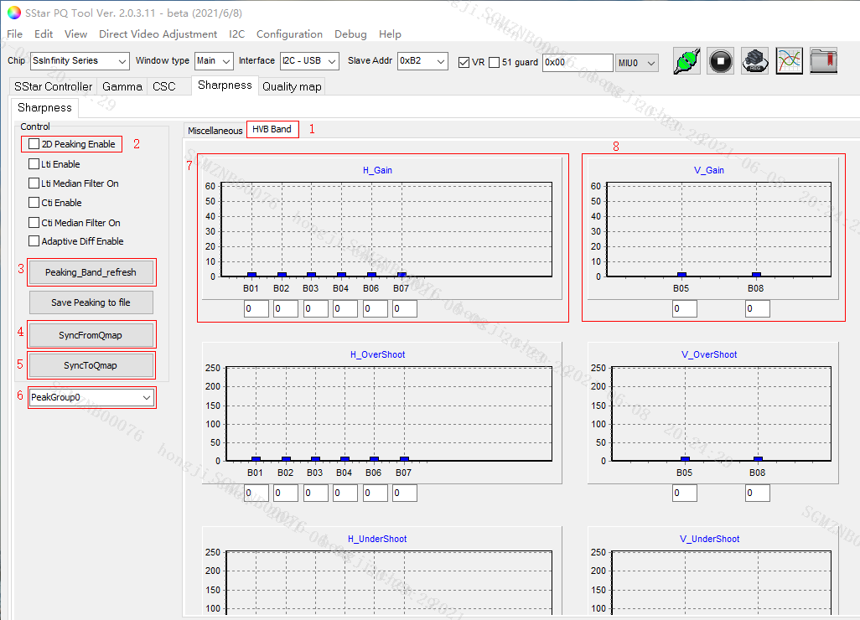
Task: Click the SyncFromQmap button
Action: tap(91, 335)
